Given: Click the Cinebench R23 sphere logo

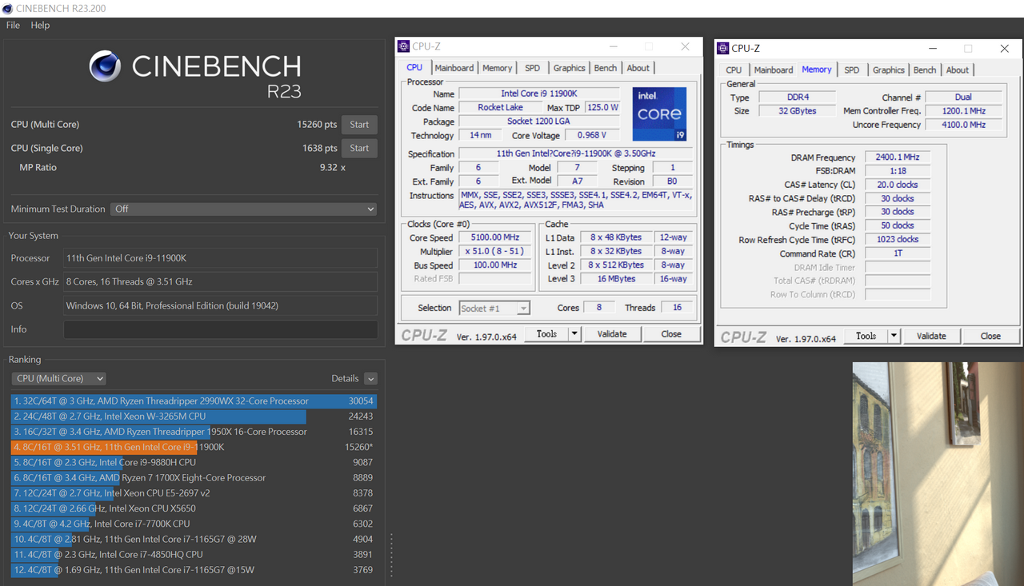Looking at the screenshot, I should pos(105,66).
